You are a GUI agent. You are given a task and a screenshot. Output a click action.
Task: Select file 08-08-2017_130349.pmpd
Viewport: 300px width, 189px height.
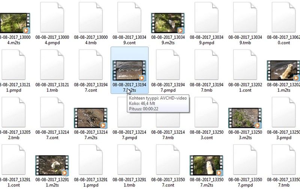tap(207, 17)
